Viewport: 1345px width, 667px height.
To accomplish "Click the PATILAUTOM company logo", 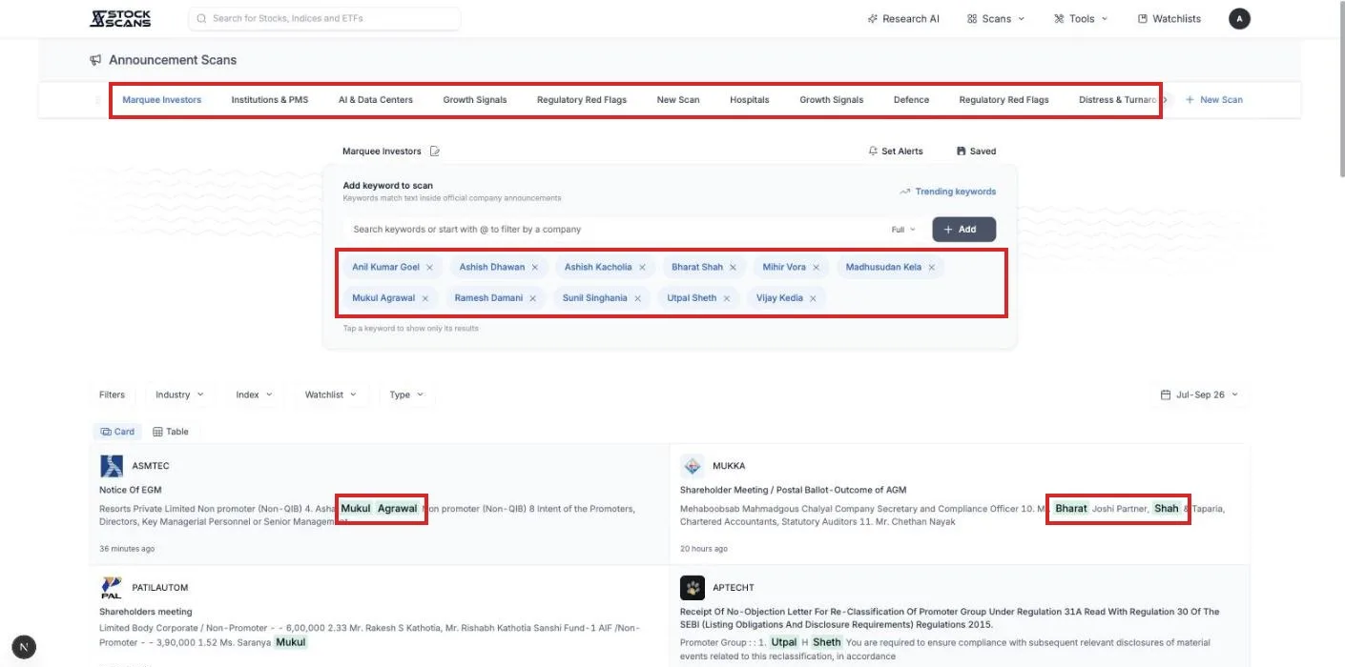I will pos(112,588).
